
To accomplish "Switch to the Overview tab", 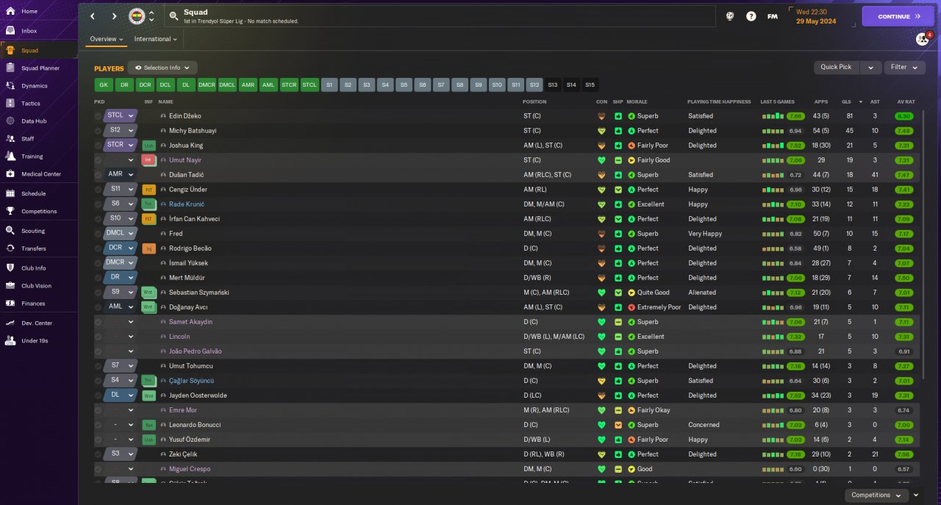I will 107,39.
